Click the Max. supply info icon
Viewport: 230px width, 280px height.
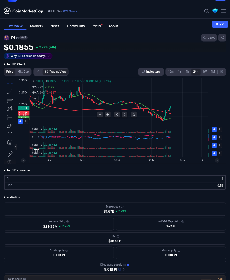(179, 251)
